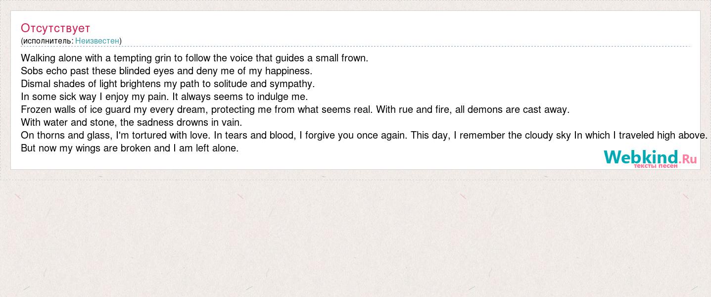Image resolution: width=711 pixels, height=297 pixels.
Task: Click the Dismal shades of light line
Action: click(168, 84)
